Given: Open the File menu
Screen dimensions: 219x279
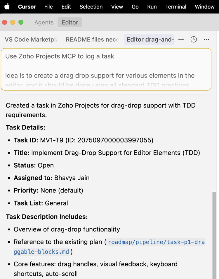Looking at the screenshot, I should pos(48,7).
